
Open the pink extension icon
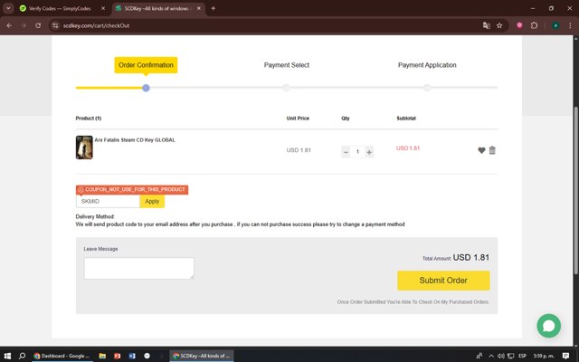point(519,25)
